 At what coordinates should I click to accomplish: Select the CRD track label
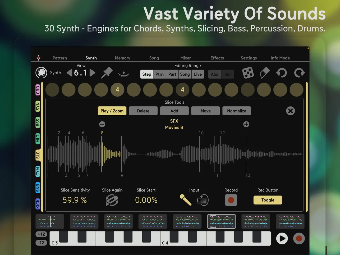pyautogui.click(x=38, y=90)
